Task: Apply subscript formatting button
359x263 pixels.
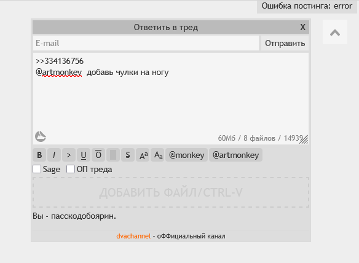Action: coord(157,155)
